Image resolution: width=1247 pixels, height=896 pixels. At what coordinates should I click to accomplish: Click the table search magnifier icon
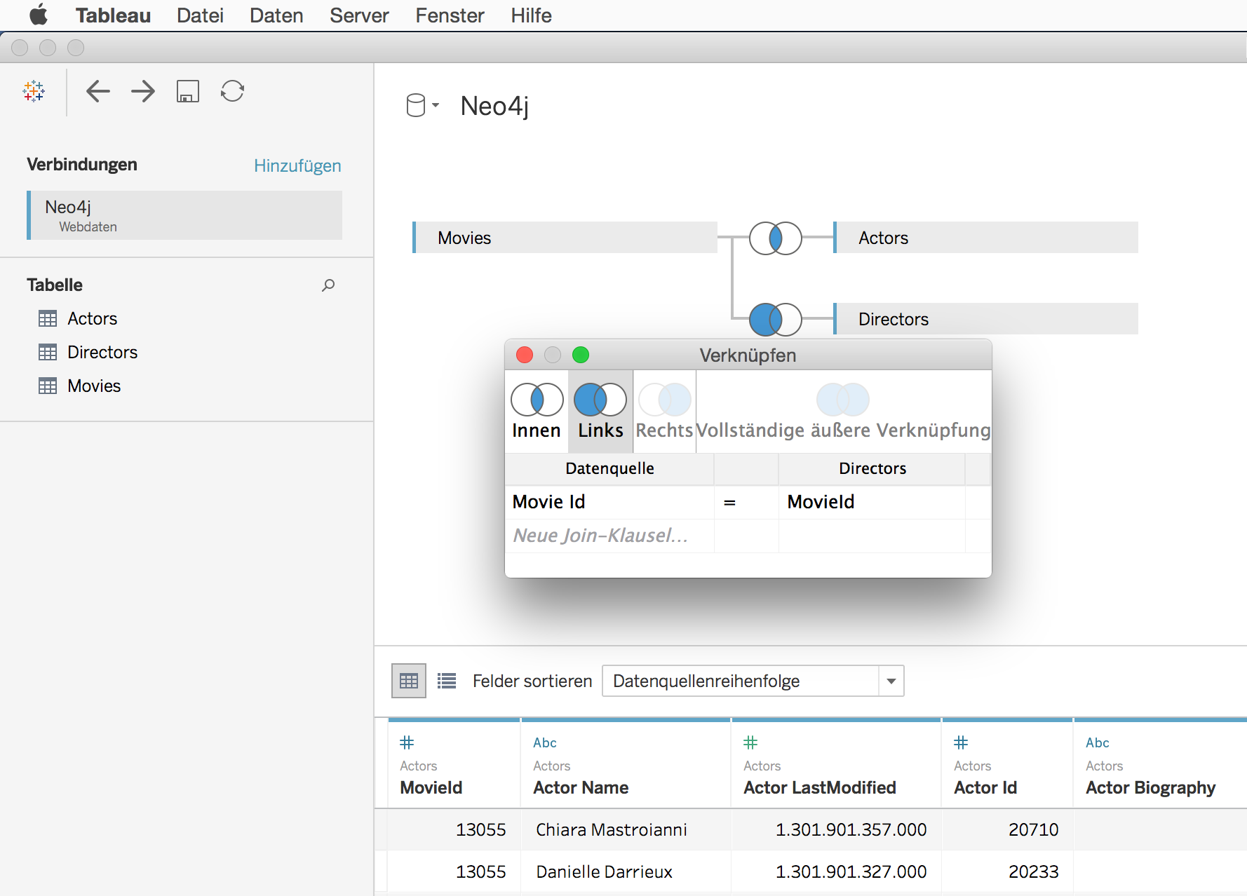pyautogui.click(x=328, y=285)
